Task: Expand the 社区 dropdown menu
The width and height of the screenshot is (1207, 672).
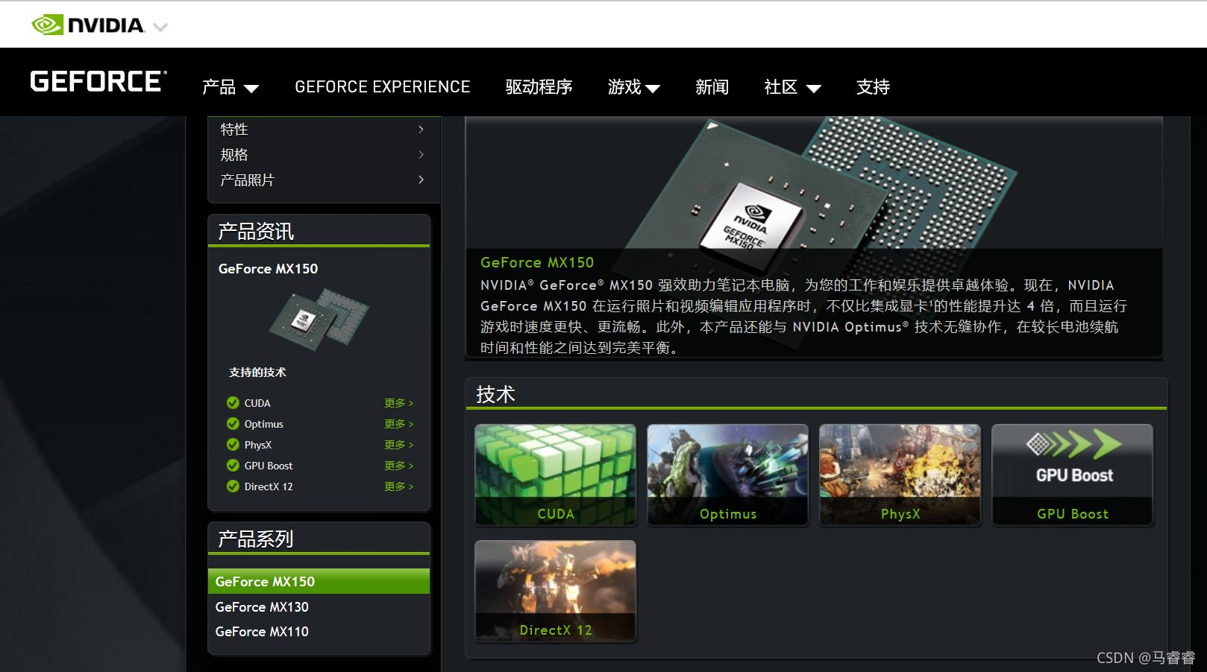Action: pos(792,87)
